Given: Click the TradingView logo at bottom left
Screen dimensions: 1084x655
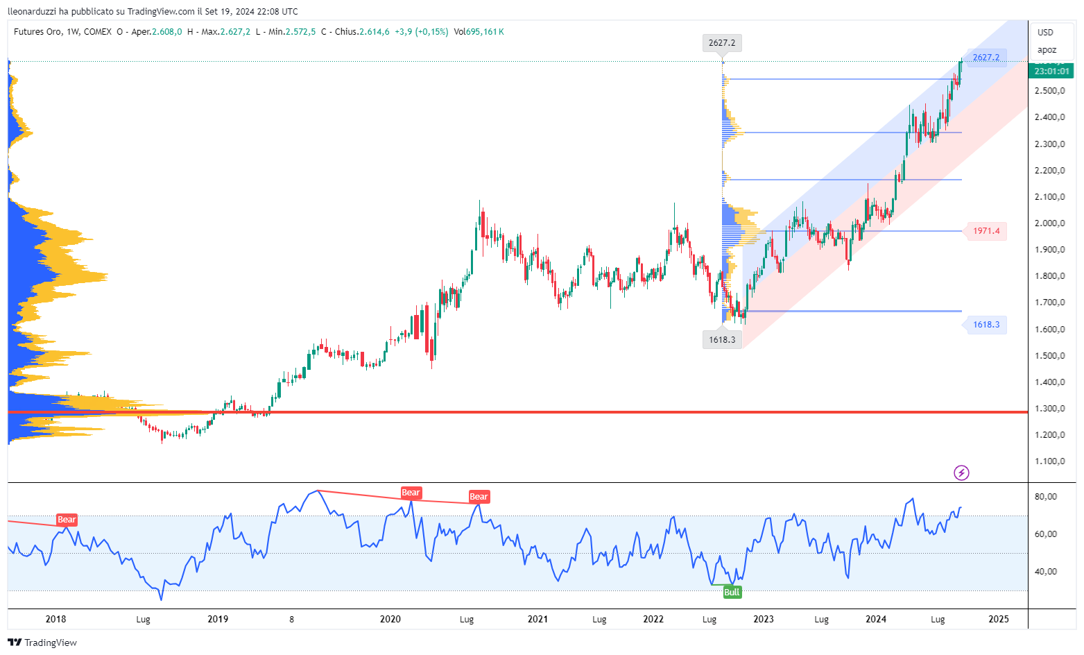Looking at the screenshot, I should (42, 643).
